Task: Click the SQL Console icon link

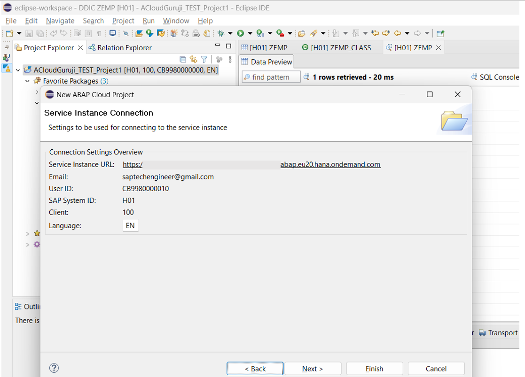Action: [x=495, y=77]
